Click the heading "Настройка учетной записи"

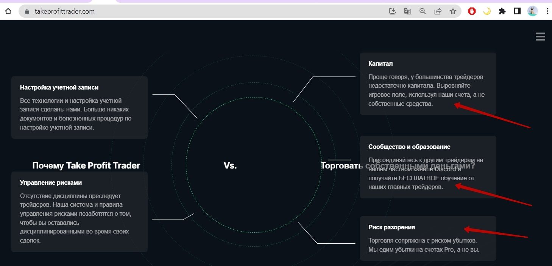click(x=59, y=87)
